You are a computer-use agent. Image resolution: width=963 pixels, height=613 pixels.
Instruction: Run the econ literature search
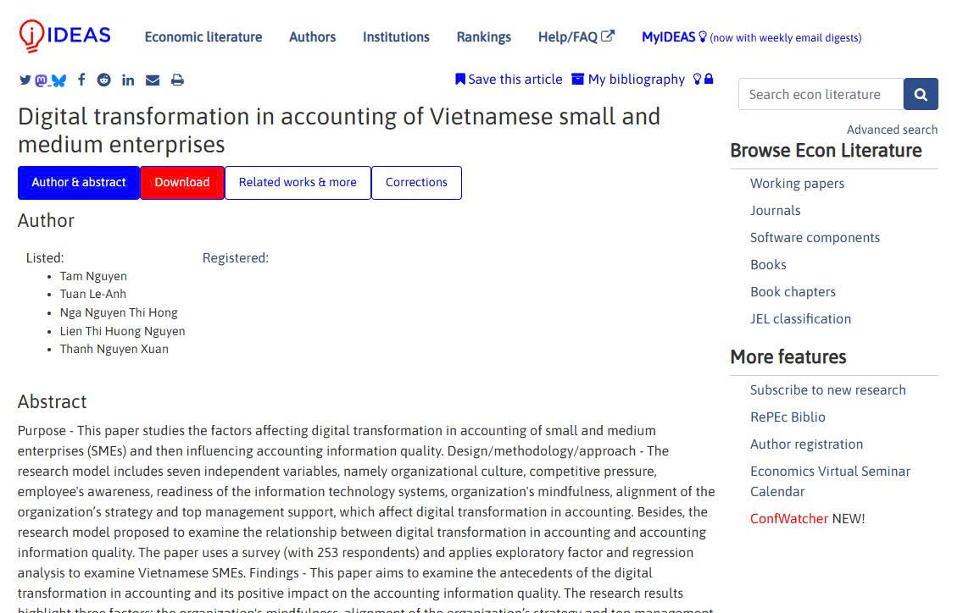point(921,94)
